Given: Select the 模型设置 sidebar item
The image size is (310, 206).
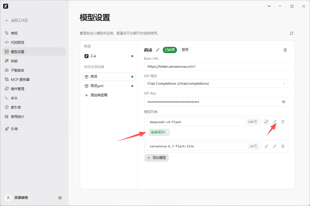Looking at the screenshot, I should pos(34,52).
